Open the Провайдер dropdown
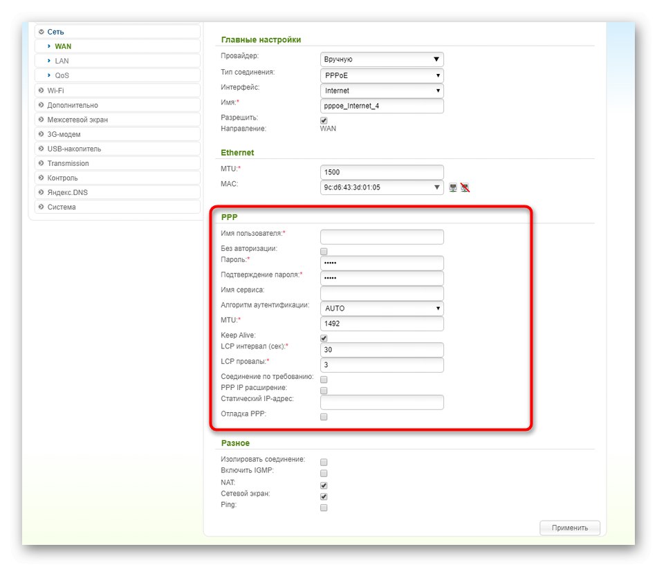Viewport: 657px width, 567px height. pyautogui.click(x=382, y=59)
